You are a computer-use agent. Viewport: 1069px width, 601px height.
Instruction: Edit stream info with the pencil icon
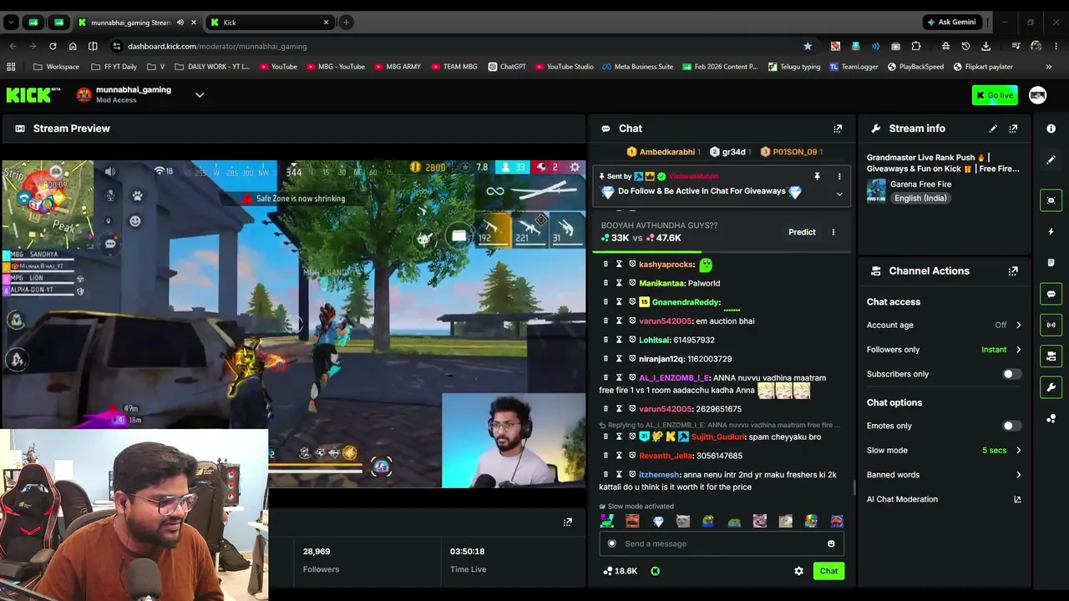point(993,129)
